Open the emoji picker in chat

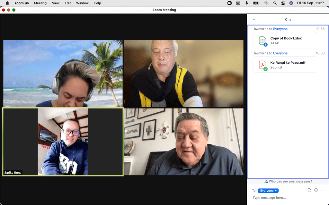click(x=316, y=190)
